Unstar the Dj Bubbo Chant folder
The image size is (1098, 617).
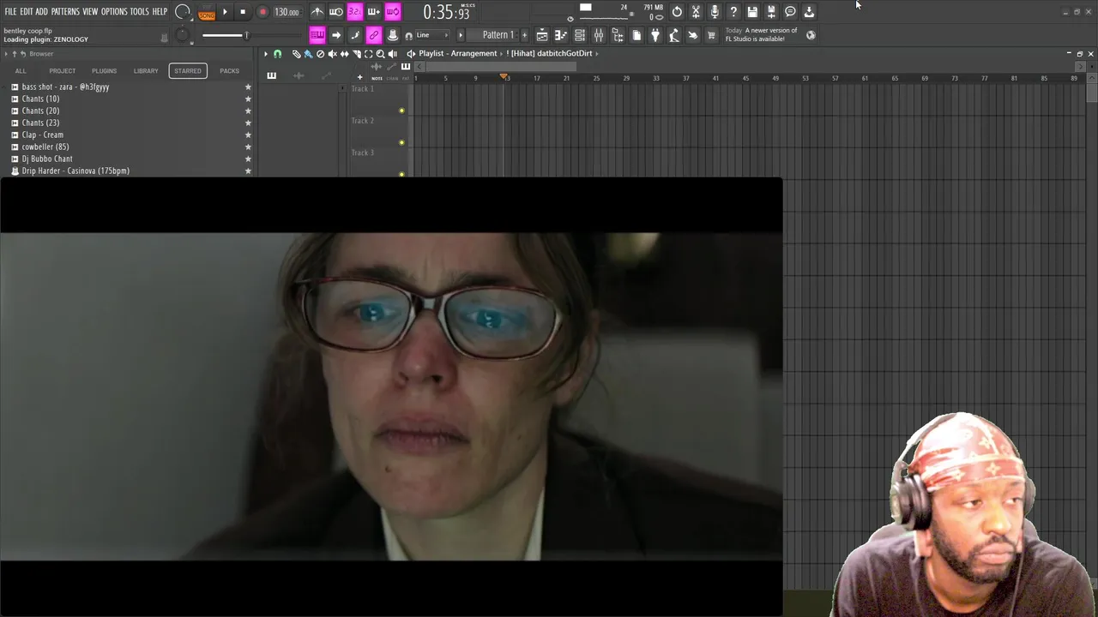248,159
